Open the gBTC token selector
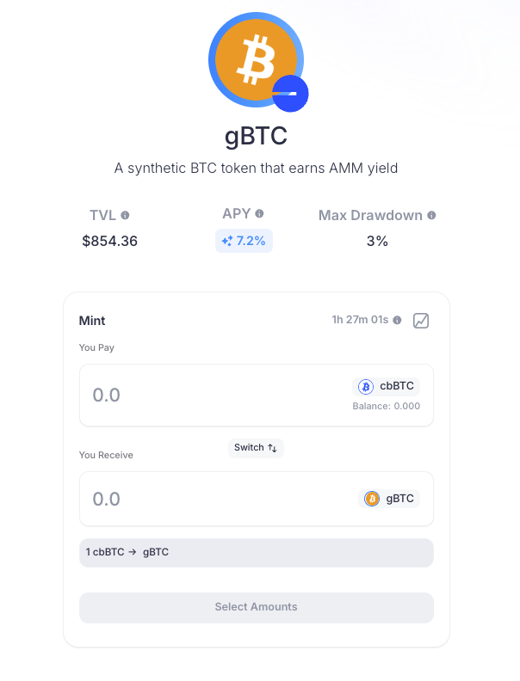Image resolution: width=520 pixels, height=681 pixels. (389, 499)
